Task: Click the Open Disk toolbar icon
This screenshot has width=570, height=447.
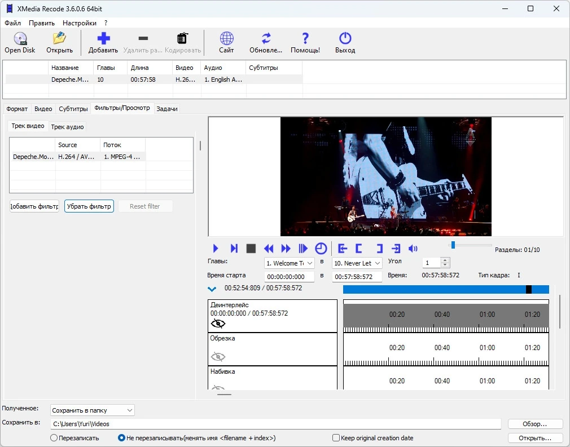Action: coord(20,38)
